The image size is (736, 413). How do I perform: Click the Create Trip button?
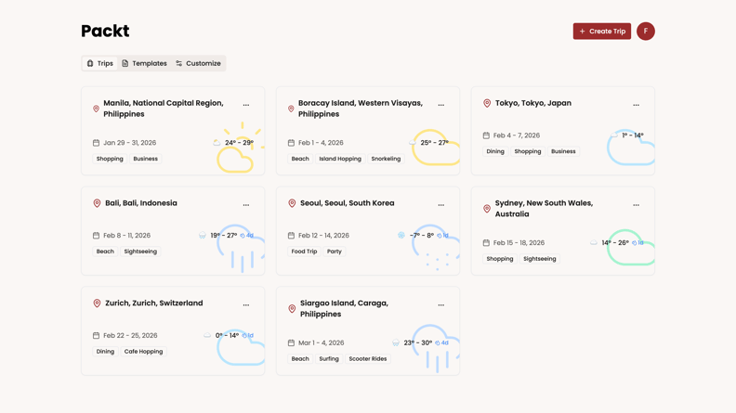(x=602, y=32)
